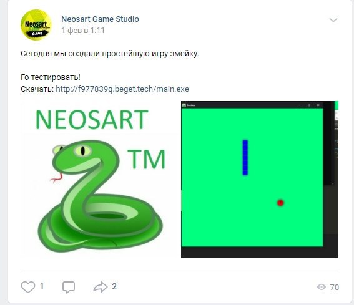Click the views eye icon
This screenshot has width=354, height=305.
point(322,287)
